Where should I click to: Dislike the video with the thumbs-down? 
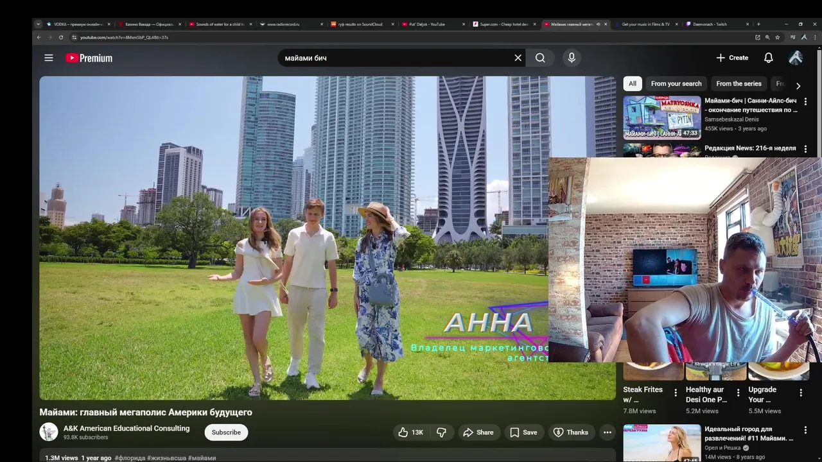441,432
